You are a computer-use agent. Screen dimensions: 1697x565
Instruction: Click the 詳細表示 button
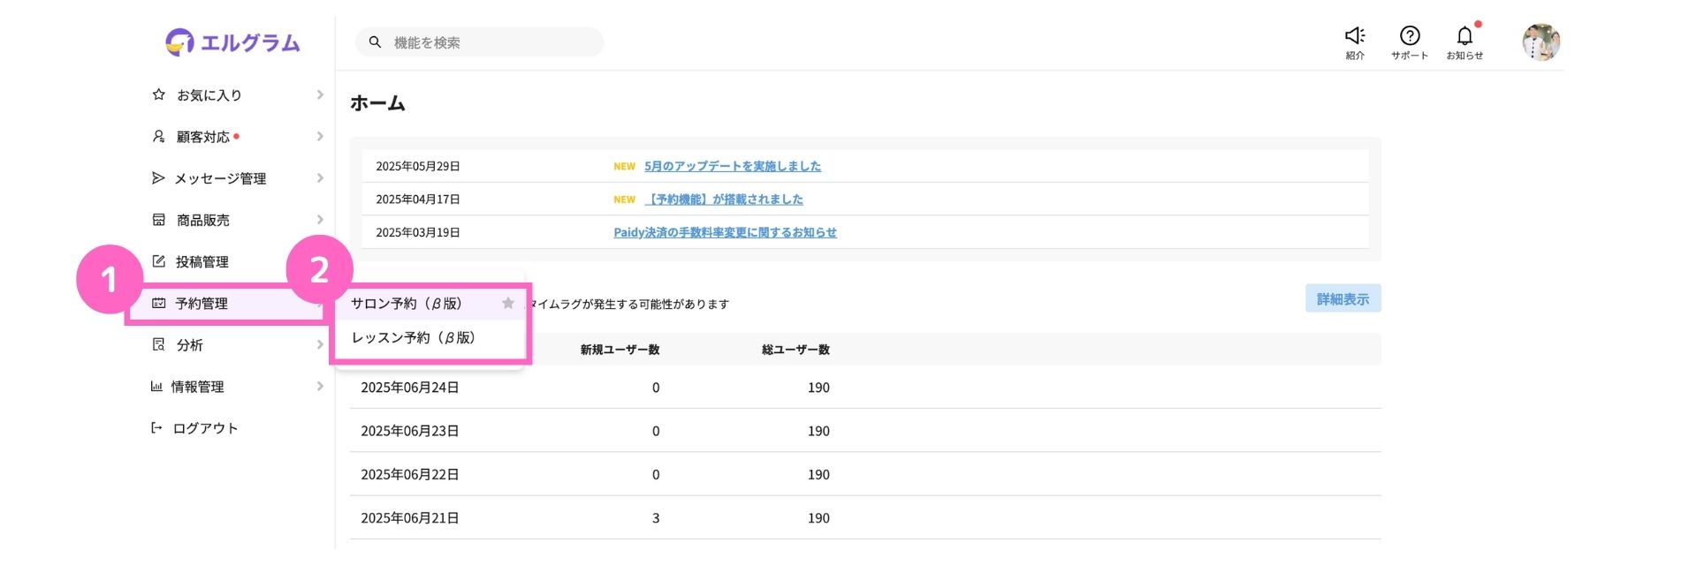click(x=1343, y=298)
